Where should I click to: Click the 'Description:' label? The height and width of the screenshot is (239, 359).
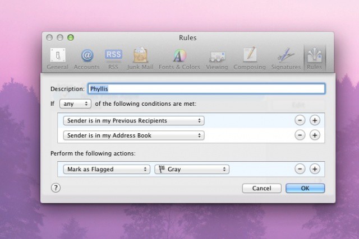tap(67, 88)
